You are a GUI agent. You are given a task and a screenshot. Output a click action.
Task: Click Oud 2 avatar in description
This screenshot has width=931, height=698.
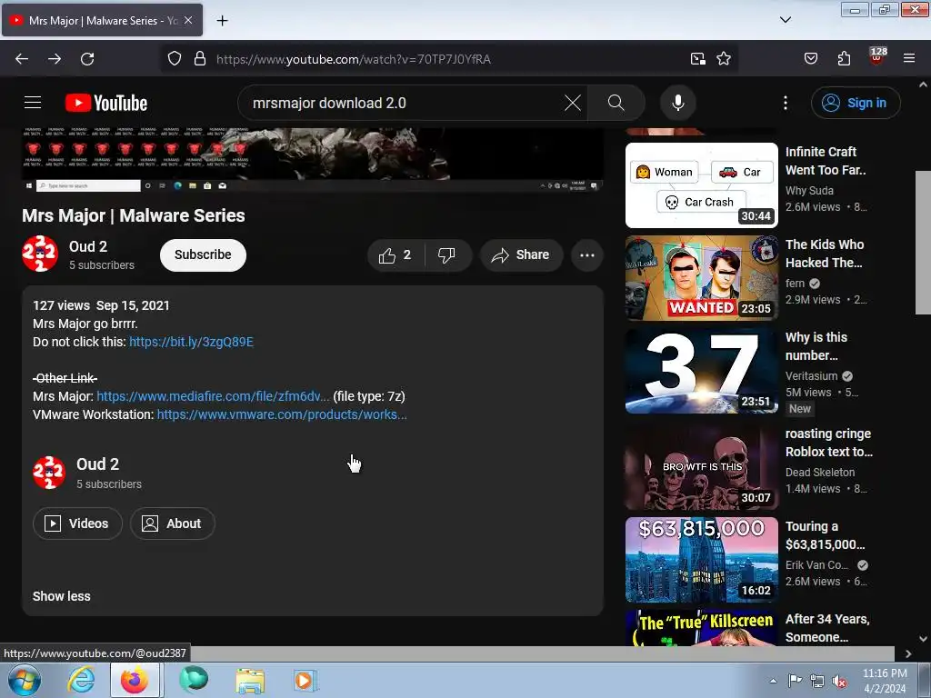pos(49,473)
